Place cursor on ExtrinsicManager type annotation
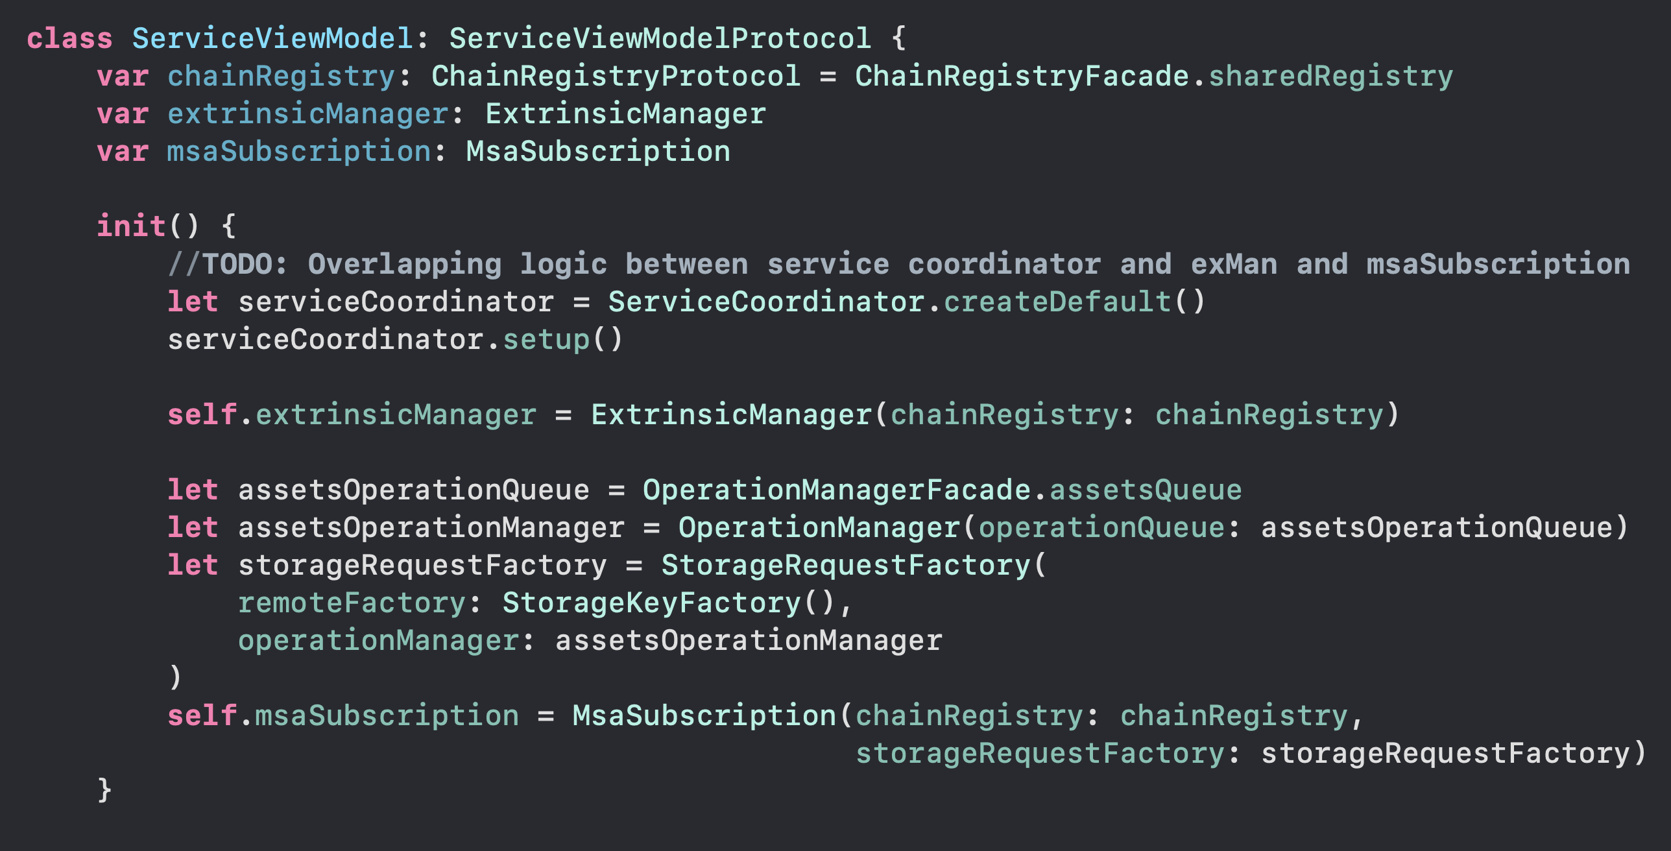Viewport: 1671px width, 851px height. (625, 114)
